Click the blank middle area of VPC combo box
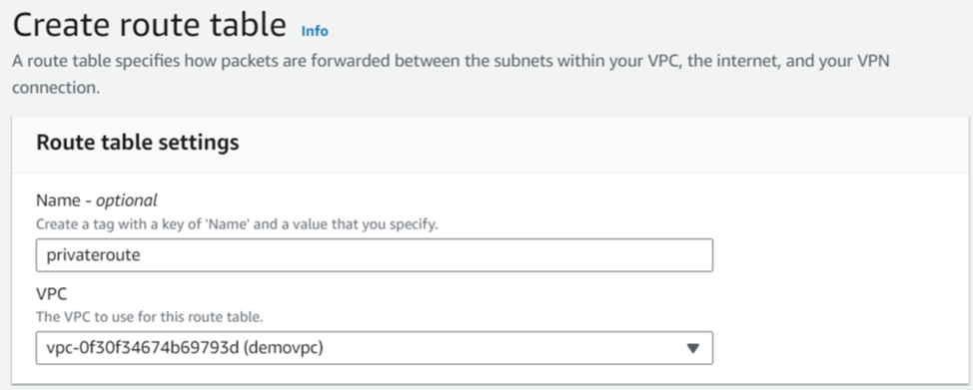 [x=496, y=348]
